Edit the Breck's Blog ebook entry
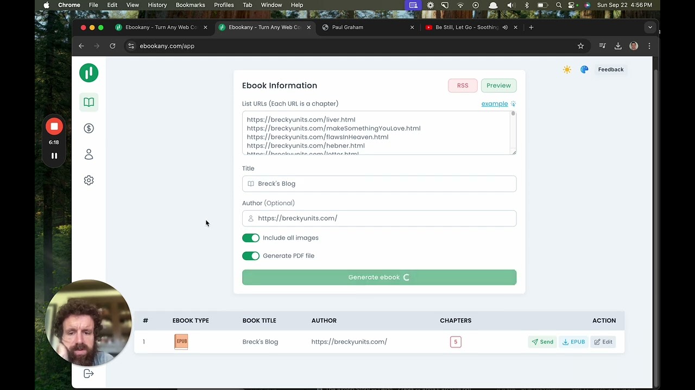This screenshot has width=695, height=390. point(603,342)
